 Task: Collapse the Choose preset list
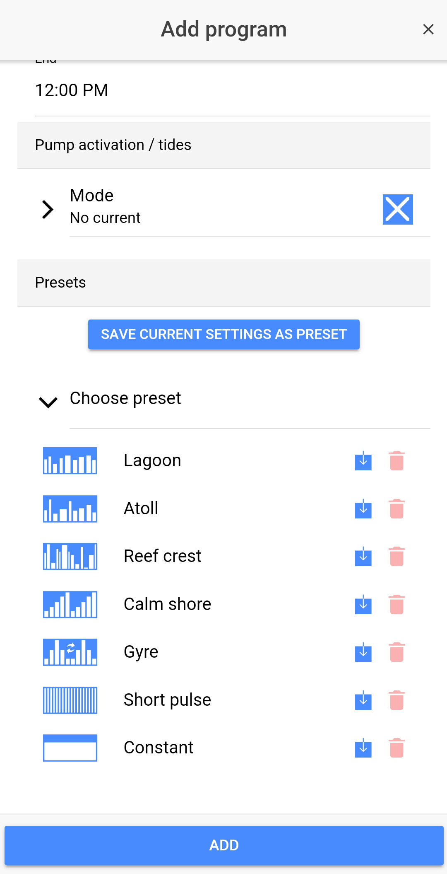(48, 402)
